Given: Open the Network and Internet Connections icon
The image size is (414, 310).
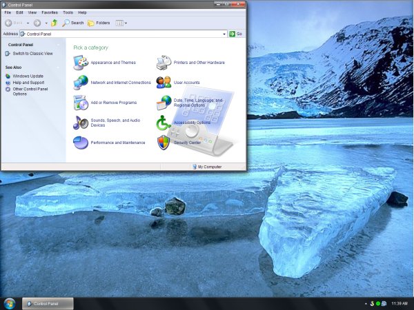Looking at the screenshot, I should 80,83.
